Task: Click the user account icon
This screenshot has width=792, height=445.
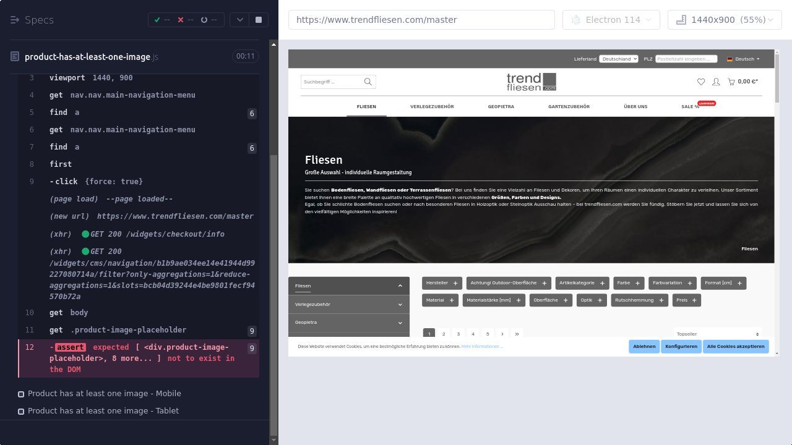Action: coord(716,82)
